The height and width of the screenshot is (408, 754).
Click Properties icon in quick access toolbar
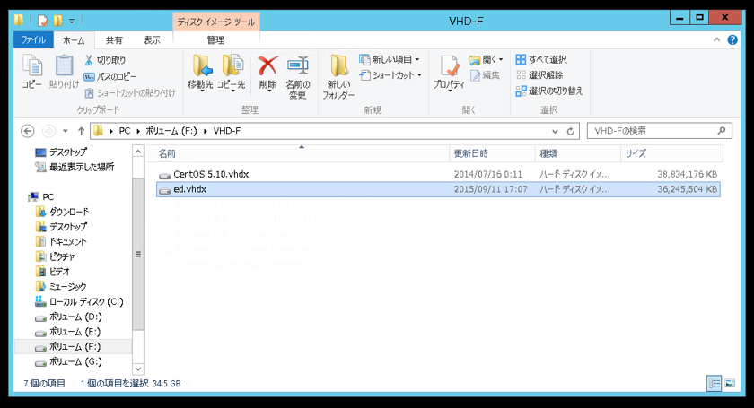[x=43, y=21]
